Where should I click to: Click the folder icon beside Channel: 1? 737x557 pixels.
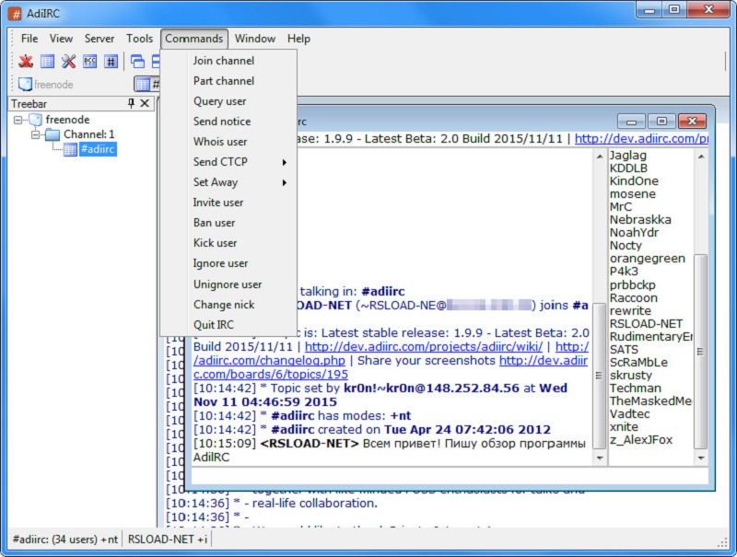coord(53,134)
